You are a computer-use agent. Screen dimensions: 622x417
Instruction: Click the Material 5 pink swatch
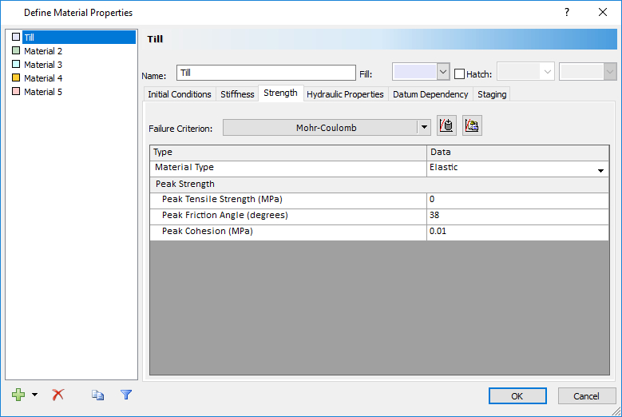(x=16, y=91)
